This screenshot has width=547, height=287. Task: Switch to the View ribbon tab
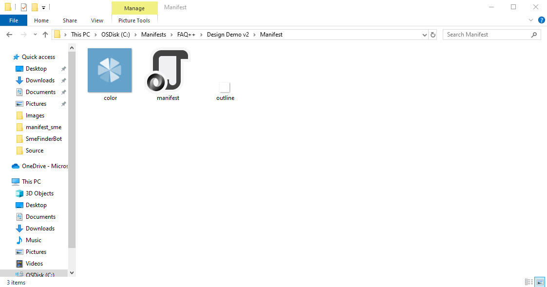[97, 20]
